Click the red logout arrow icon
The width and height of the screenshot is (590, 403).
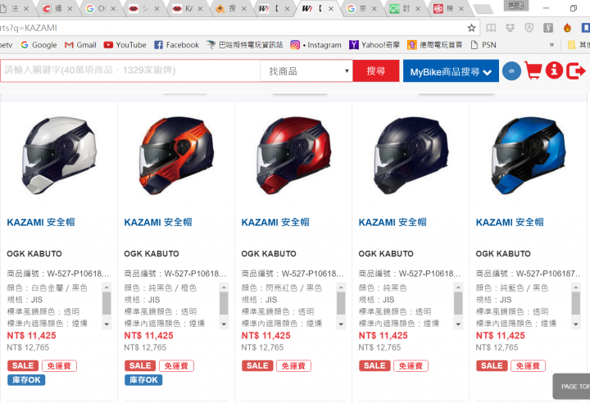coord(575,70)
